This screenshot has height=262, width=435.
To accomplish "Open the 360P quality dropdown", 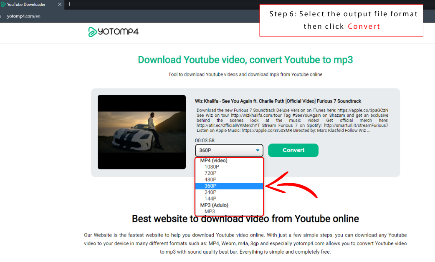I will click(x=229, y=150).
